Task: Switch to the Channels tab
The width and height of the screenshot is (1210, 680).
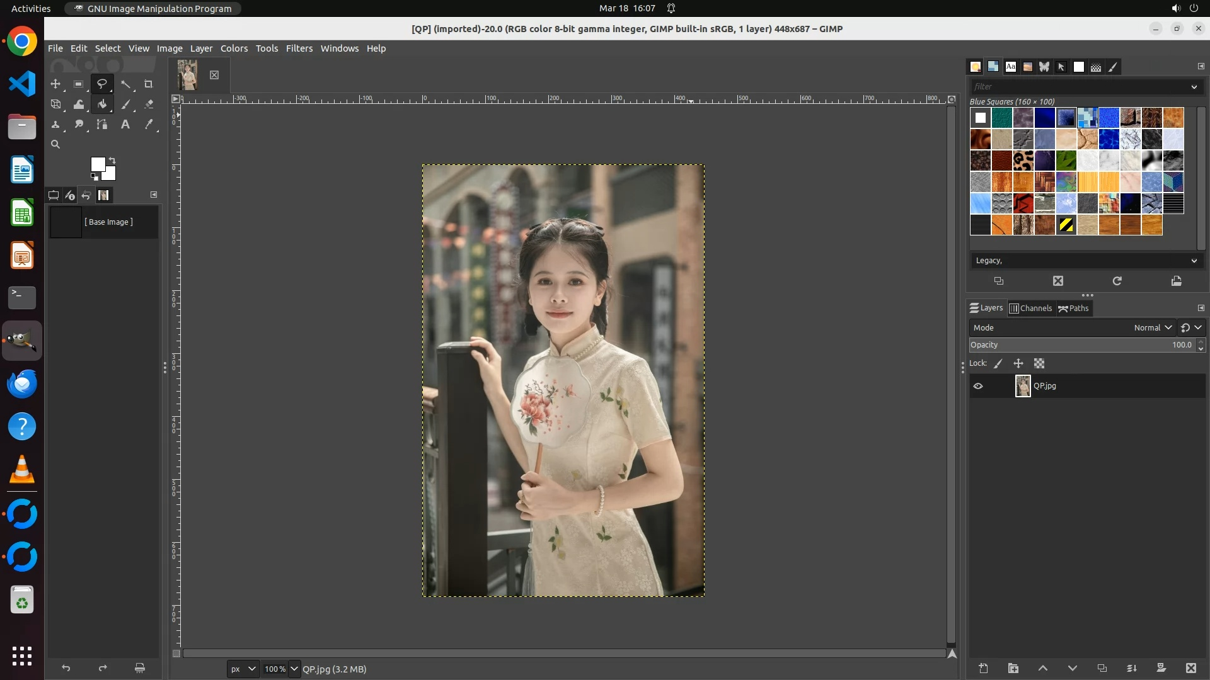Action: tap(1031, 308)
